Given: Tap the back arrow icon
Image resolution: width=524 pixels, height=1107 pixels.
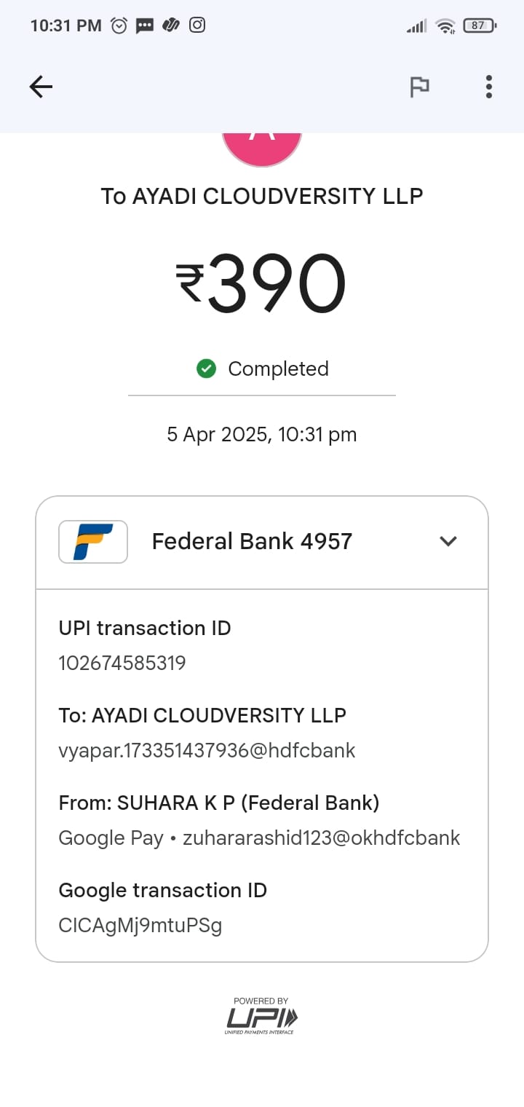Looking at the screenshot, I should [41, 87].
